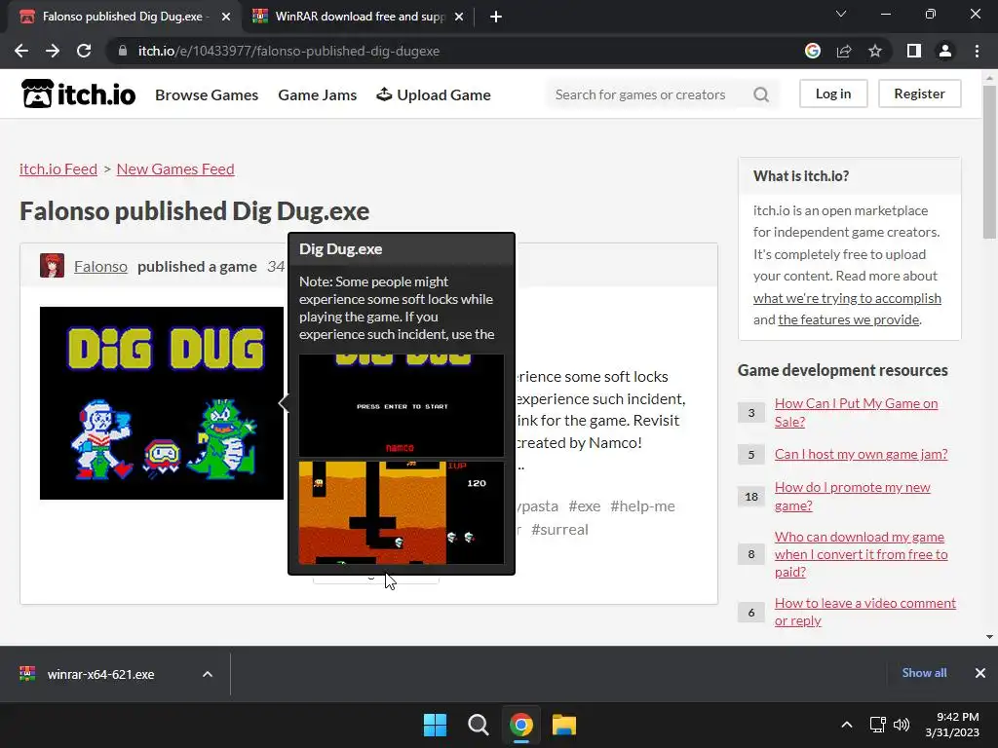
Task: Click the volume icon in system tray
Action: (x=902, y=725)
